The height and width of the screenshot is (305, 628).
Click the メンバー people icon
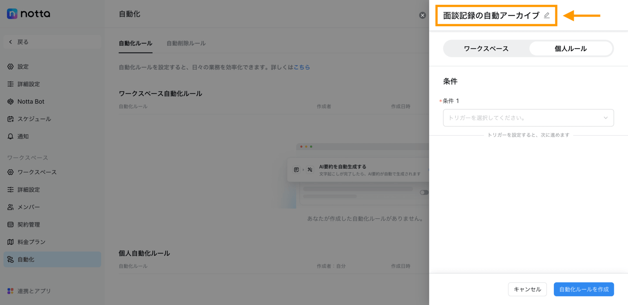point(11,207)
